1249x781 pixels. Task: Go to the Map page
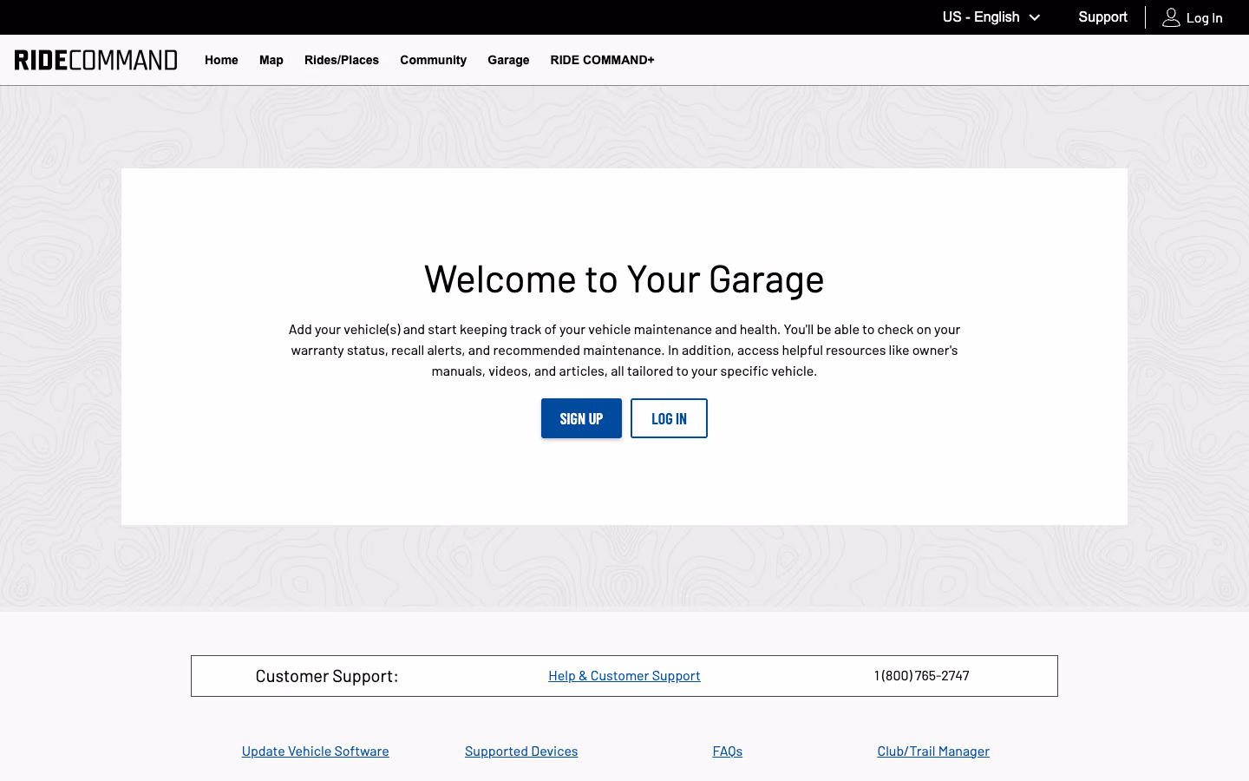[x=271, y=60]
